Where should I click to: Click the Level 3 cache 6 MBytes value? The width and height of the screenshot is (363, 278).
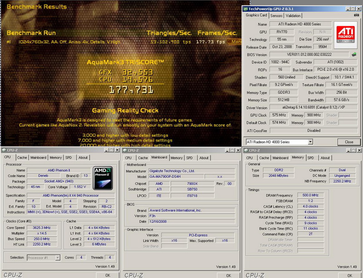tap(99, 244)
